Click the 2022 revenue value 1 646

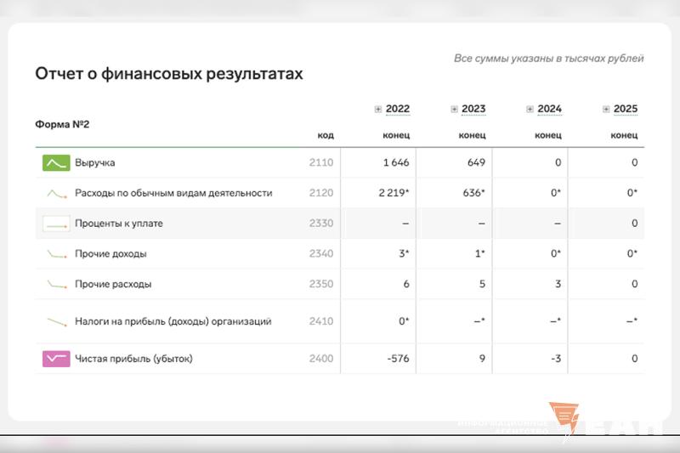click(396, 162)
